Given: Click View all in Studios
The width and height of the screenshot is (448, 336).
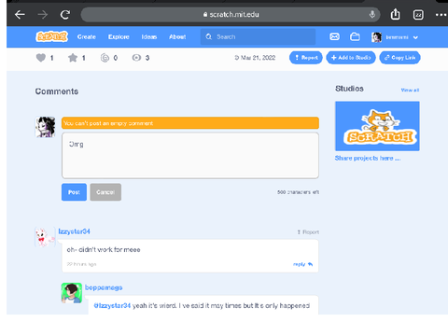Looking at the screenshot, I should coord(410,90).
